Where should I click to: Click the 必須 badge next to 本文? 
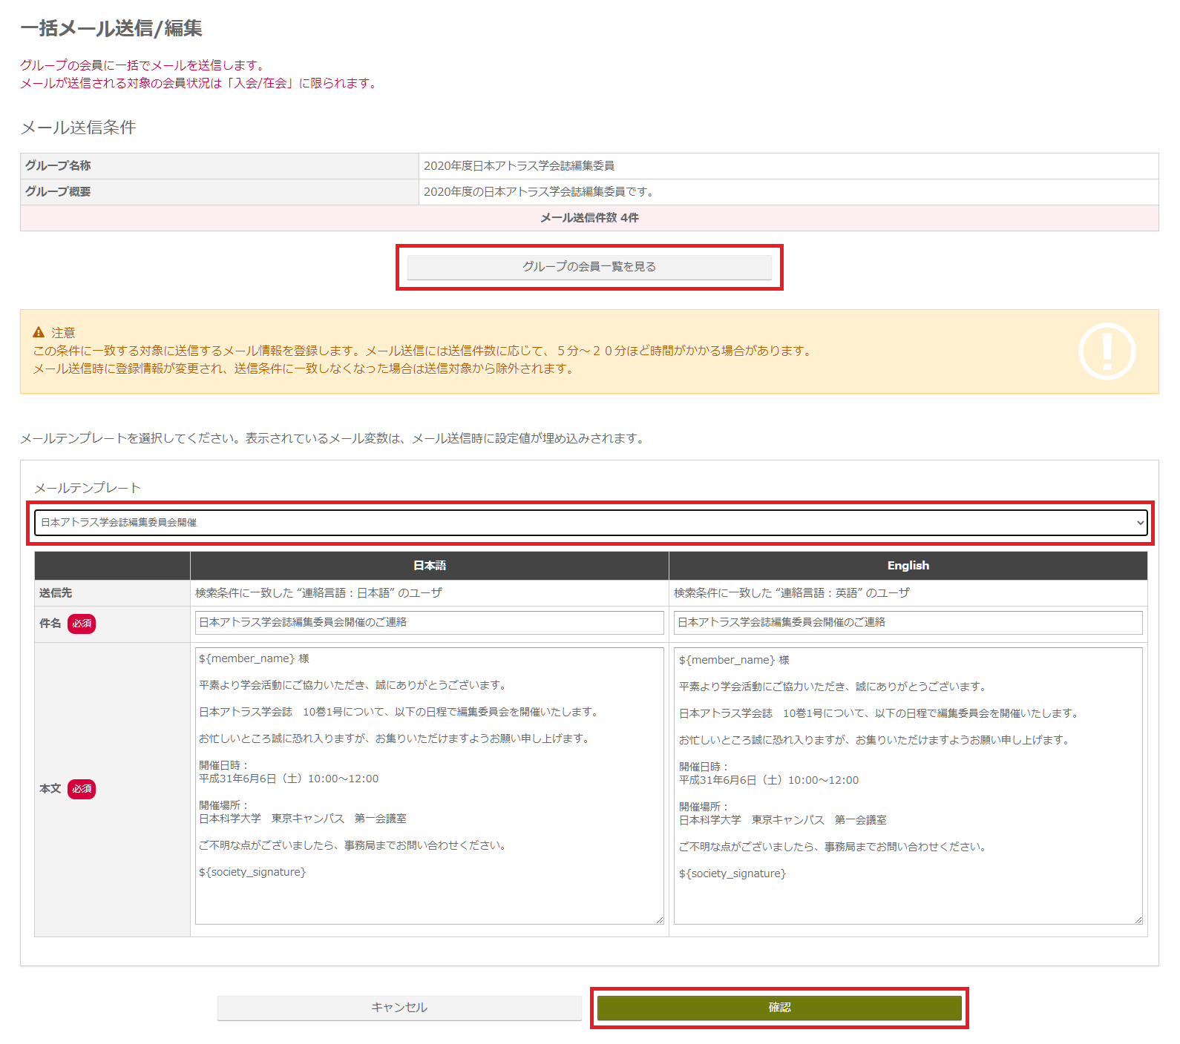pos(82,789)
